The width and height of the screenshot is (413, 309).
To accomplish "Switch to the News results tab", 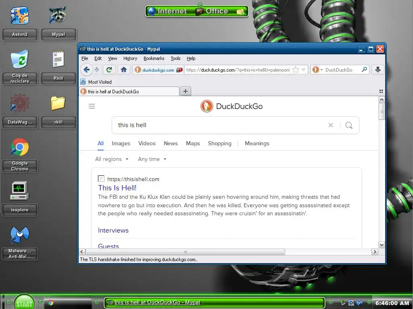I will [x=171, y=144].
